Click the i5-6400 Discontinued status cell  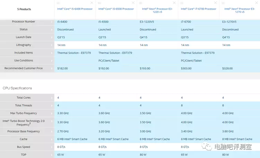coord(66,30)
